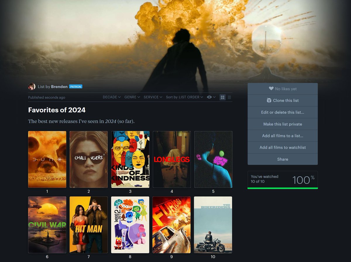
Task: Expand the GENRE filter dropdown
Action: (132, 97)
